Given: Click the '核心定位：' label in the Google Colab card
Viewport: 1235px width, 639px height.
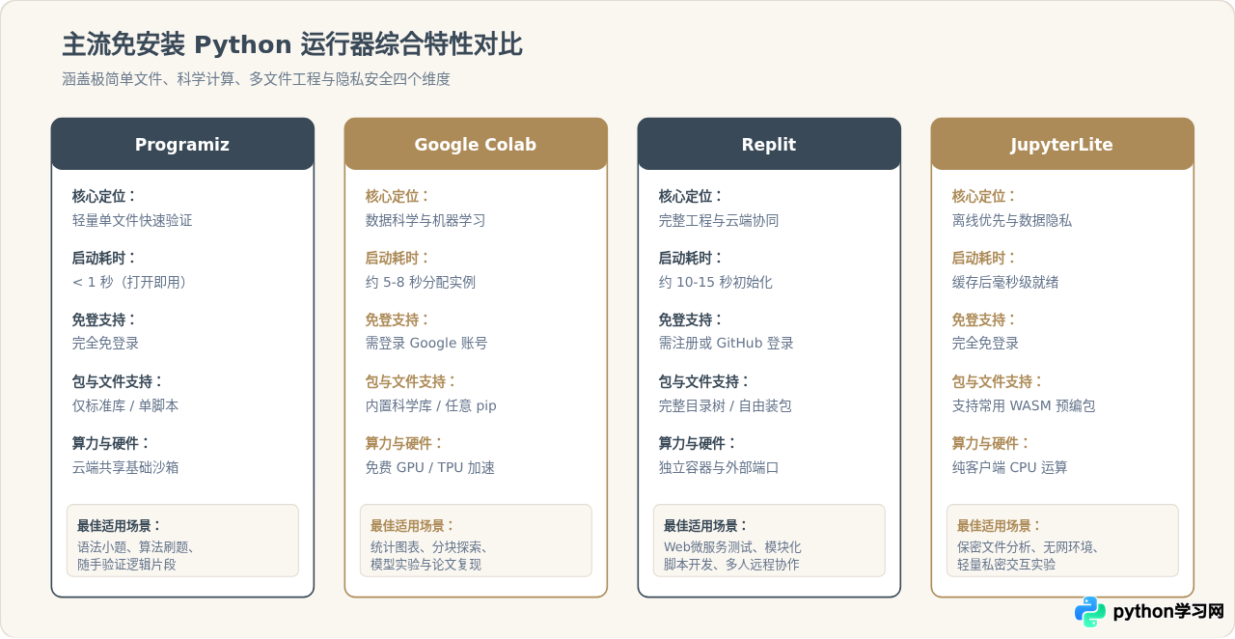Looking at the screenshot, I should [x=398, y=196].
